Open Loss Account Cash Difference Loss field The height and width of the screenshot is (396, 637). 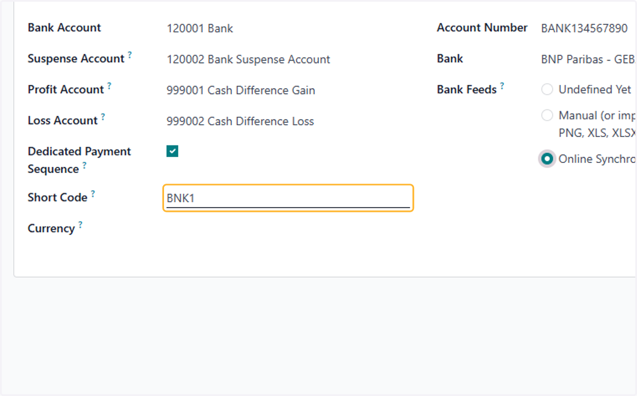click(288, 121)
